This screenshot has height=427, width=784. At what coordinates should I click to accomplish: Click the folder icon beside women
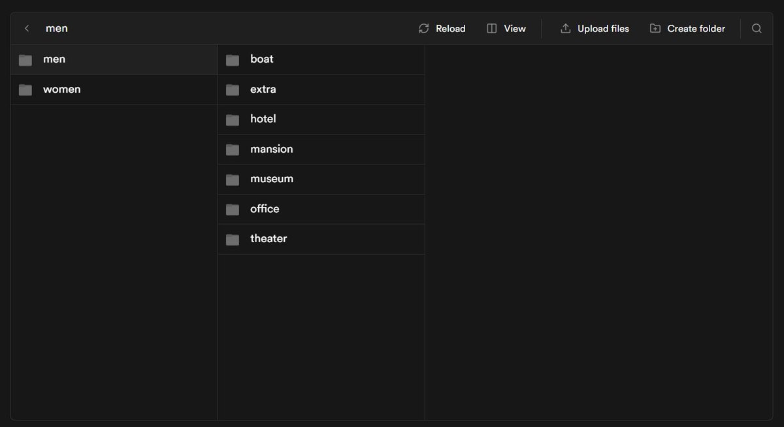tap(25, 90)
